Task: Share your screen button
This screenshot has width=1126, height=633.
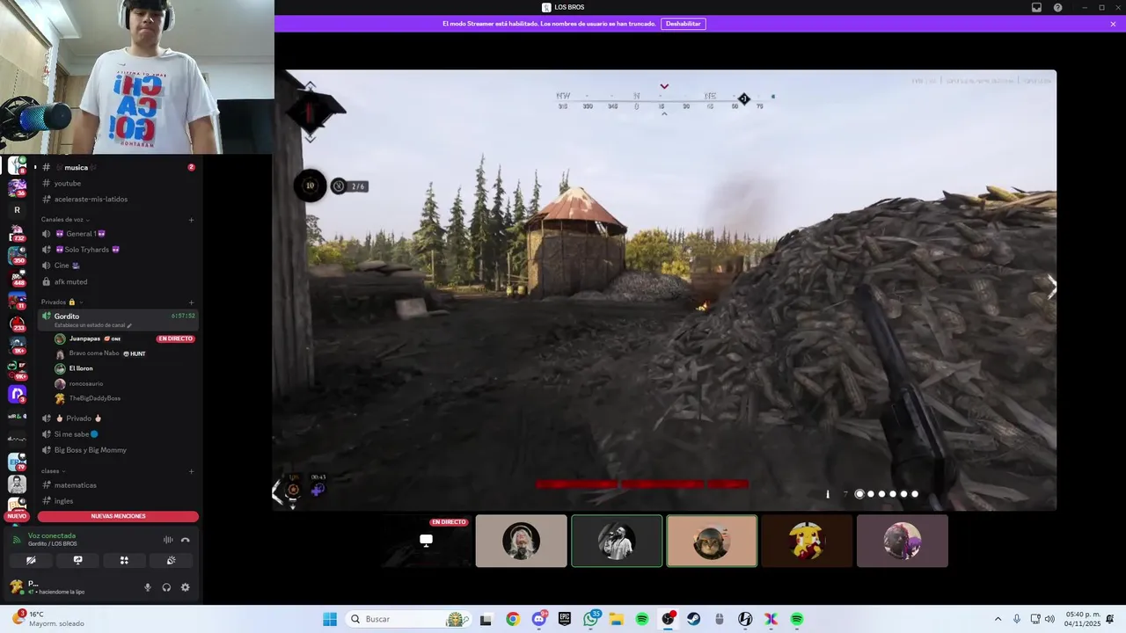Action: [x=77, y=560]
